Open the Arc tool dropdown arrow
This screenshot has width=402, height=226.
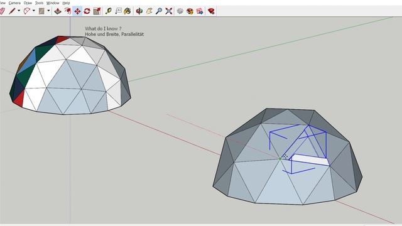pyautogui.click(x=33, y=11)
